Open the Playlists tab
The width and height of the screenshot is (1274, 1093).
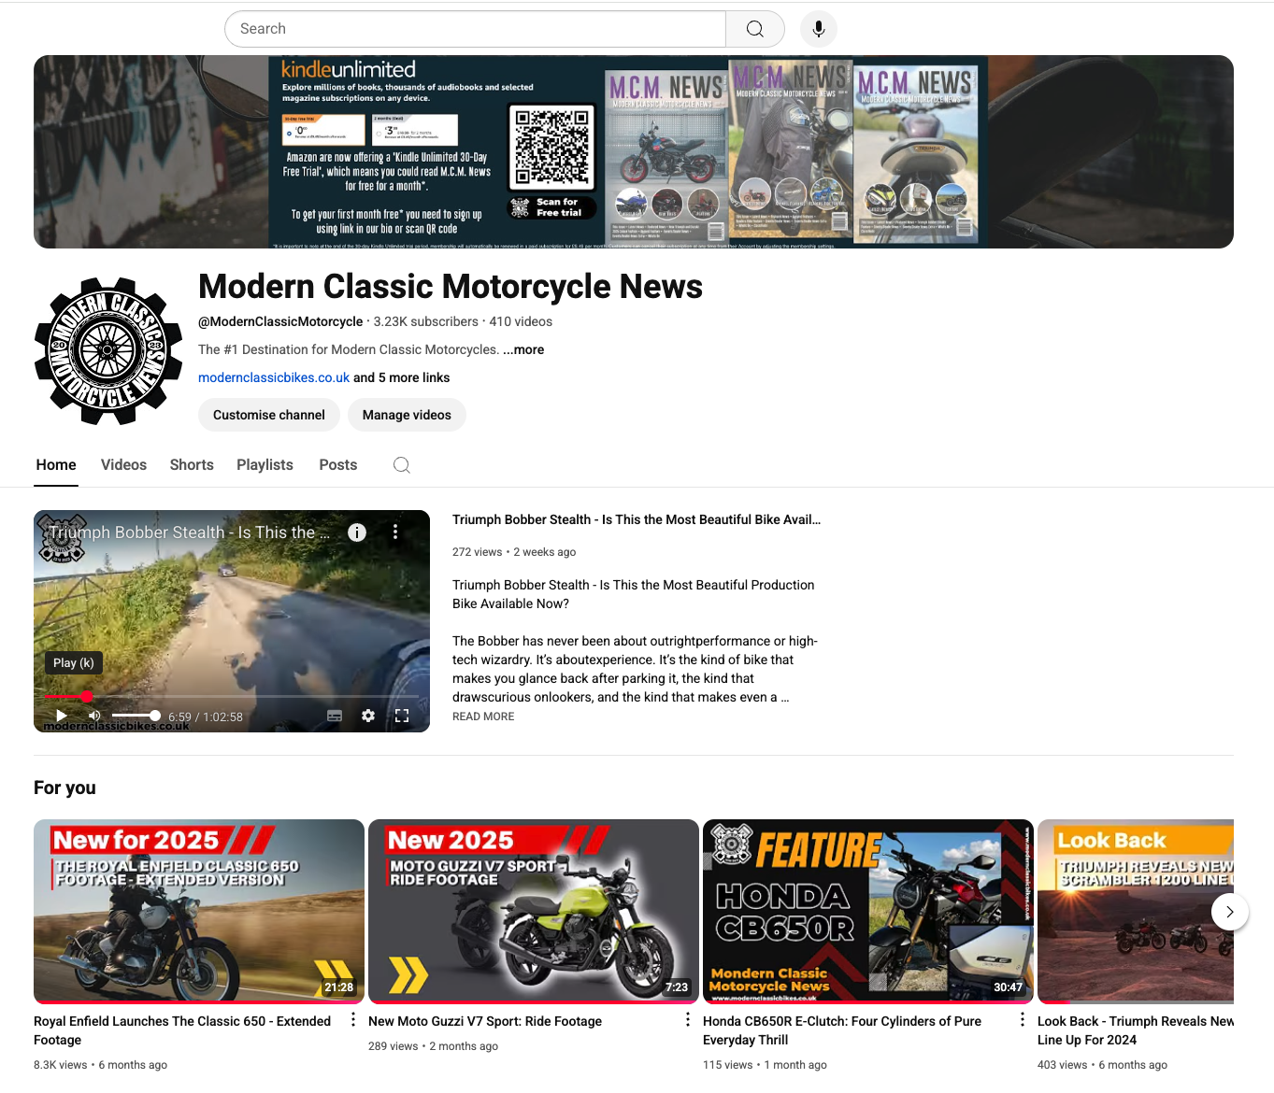265,465
